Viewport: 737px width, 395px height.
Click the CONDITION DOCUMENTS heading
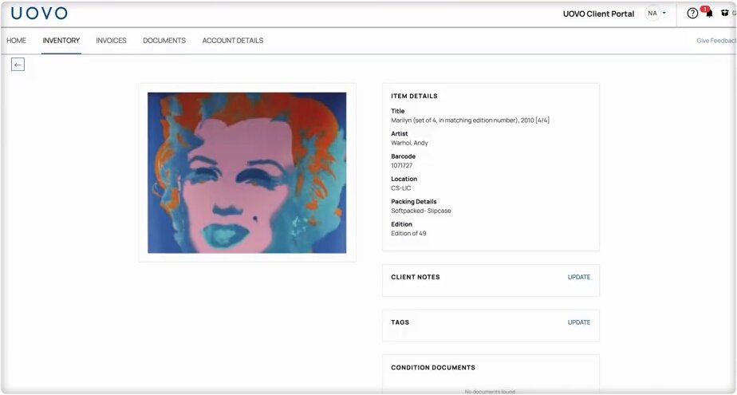(x=433, y=367)
